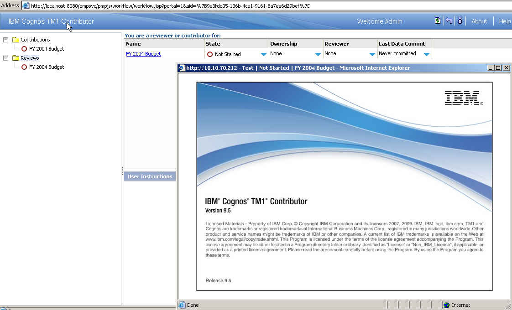The width and height of the screenshot is (512, 310).
Task: Collapse the Reviews tree node
Action: click(5, 58)
